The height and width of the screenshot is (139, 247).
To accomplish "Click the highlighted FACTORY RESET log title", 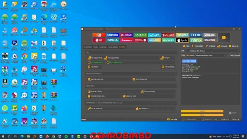I will click(189, 61).
